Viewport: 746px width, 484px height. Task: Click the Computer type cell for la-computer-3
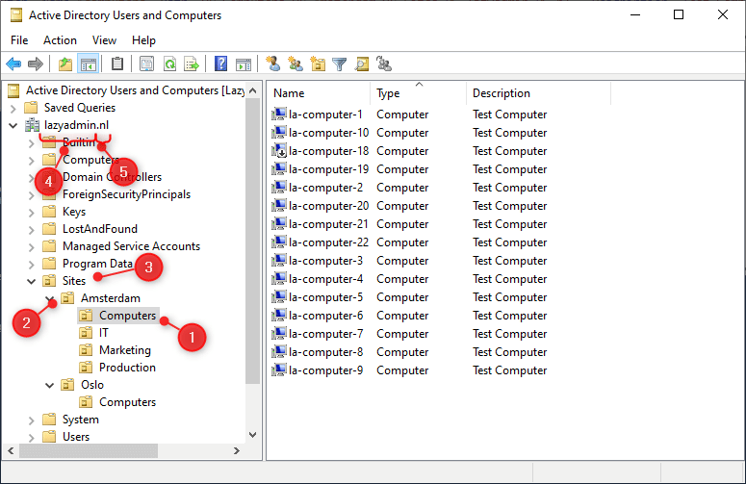click(402, 261)
